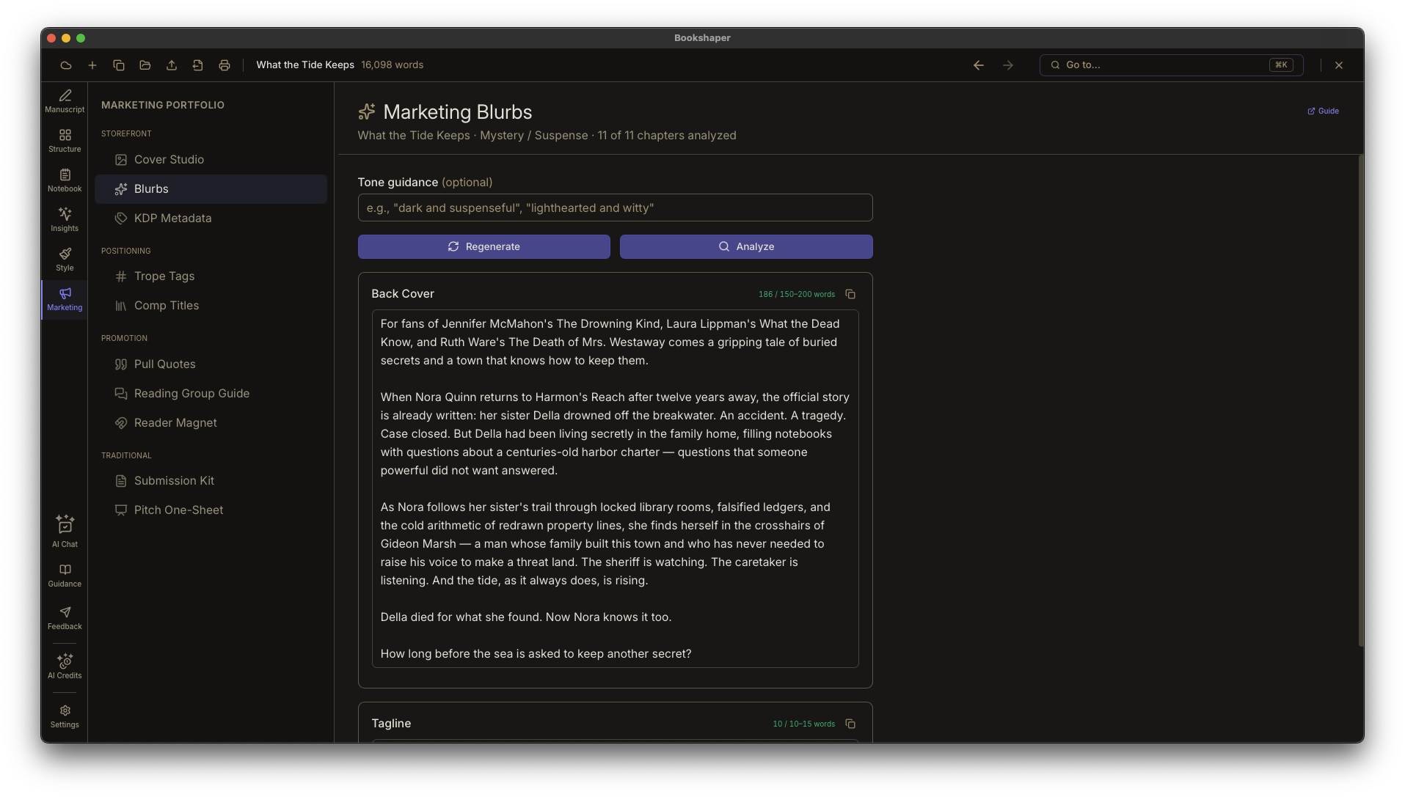The width and height of the screenshot is (1405, 797).
Task: Open Trope Tags under Positioning
Action: [x=211, y=276]
